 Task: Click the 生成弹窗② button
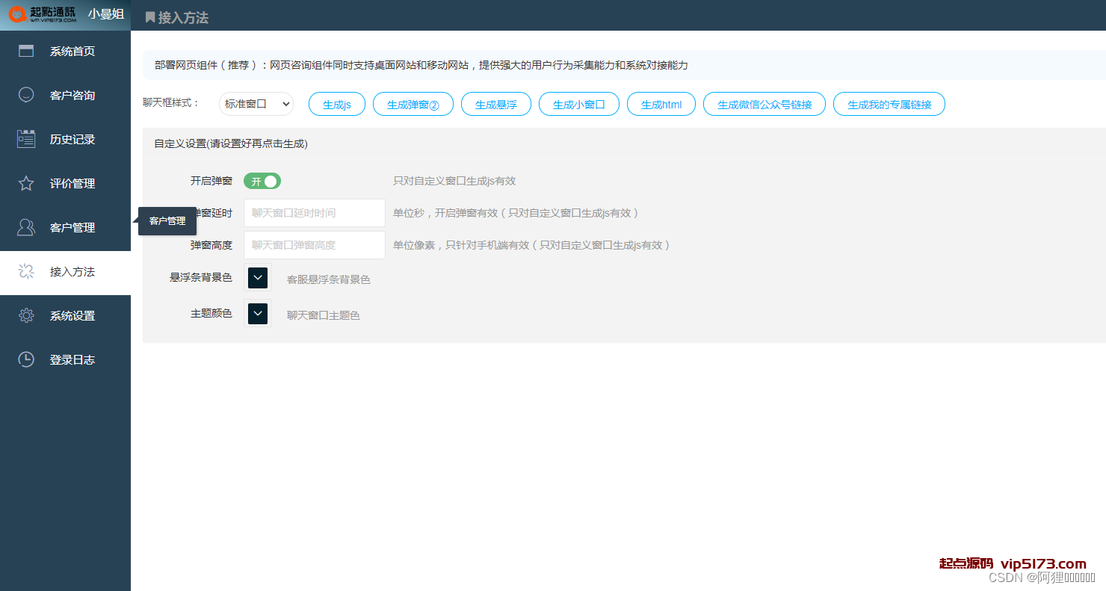[413, 105]
